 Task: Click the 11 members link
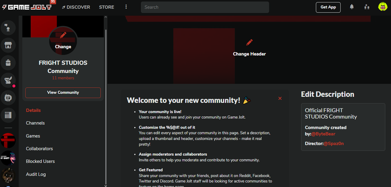pos(63,78)
